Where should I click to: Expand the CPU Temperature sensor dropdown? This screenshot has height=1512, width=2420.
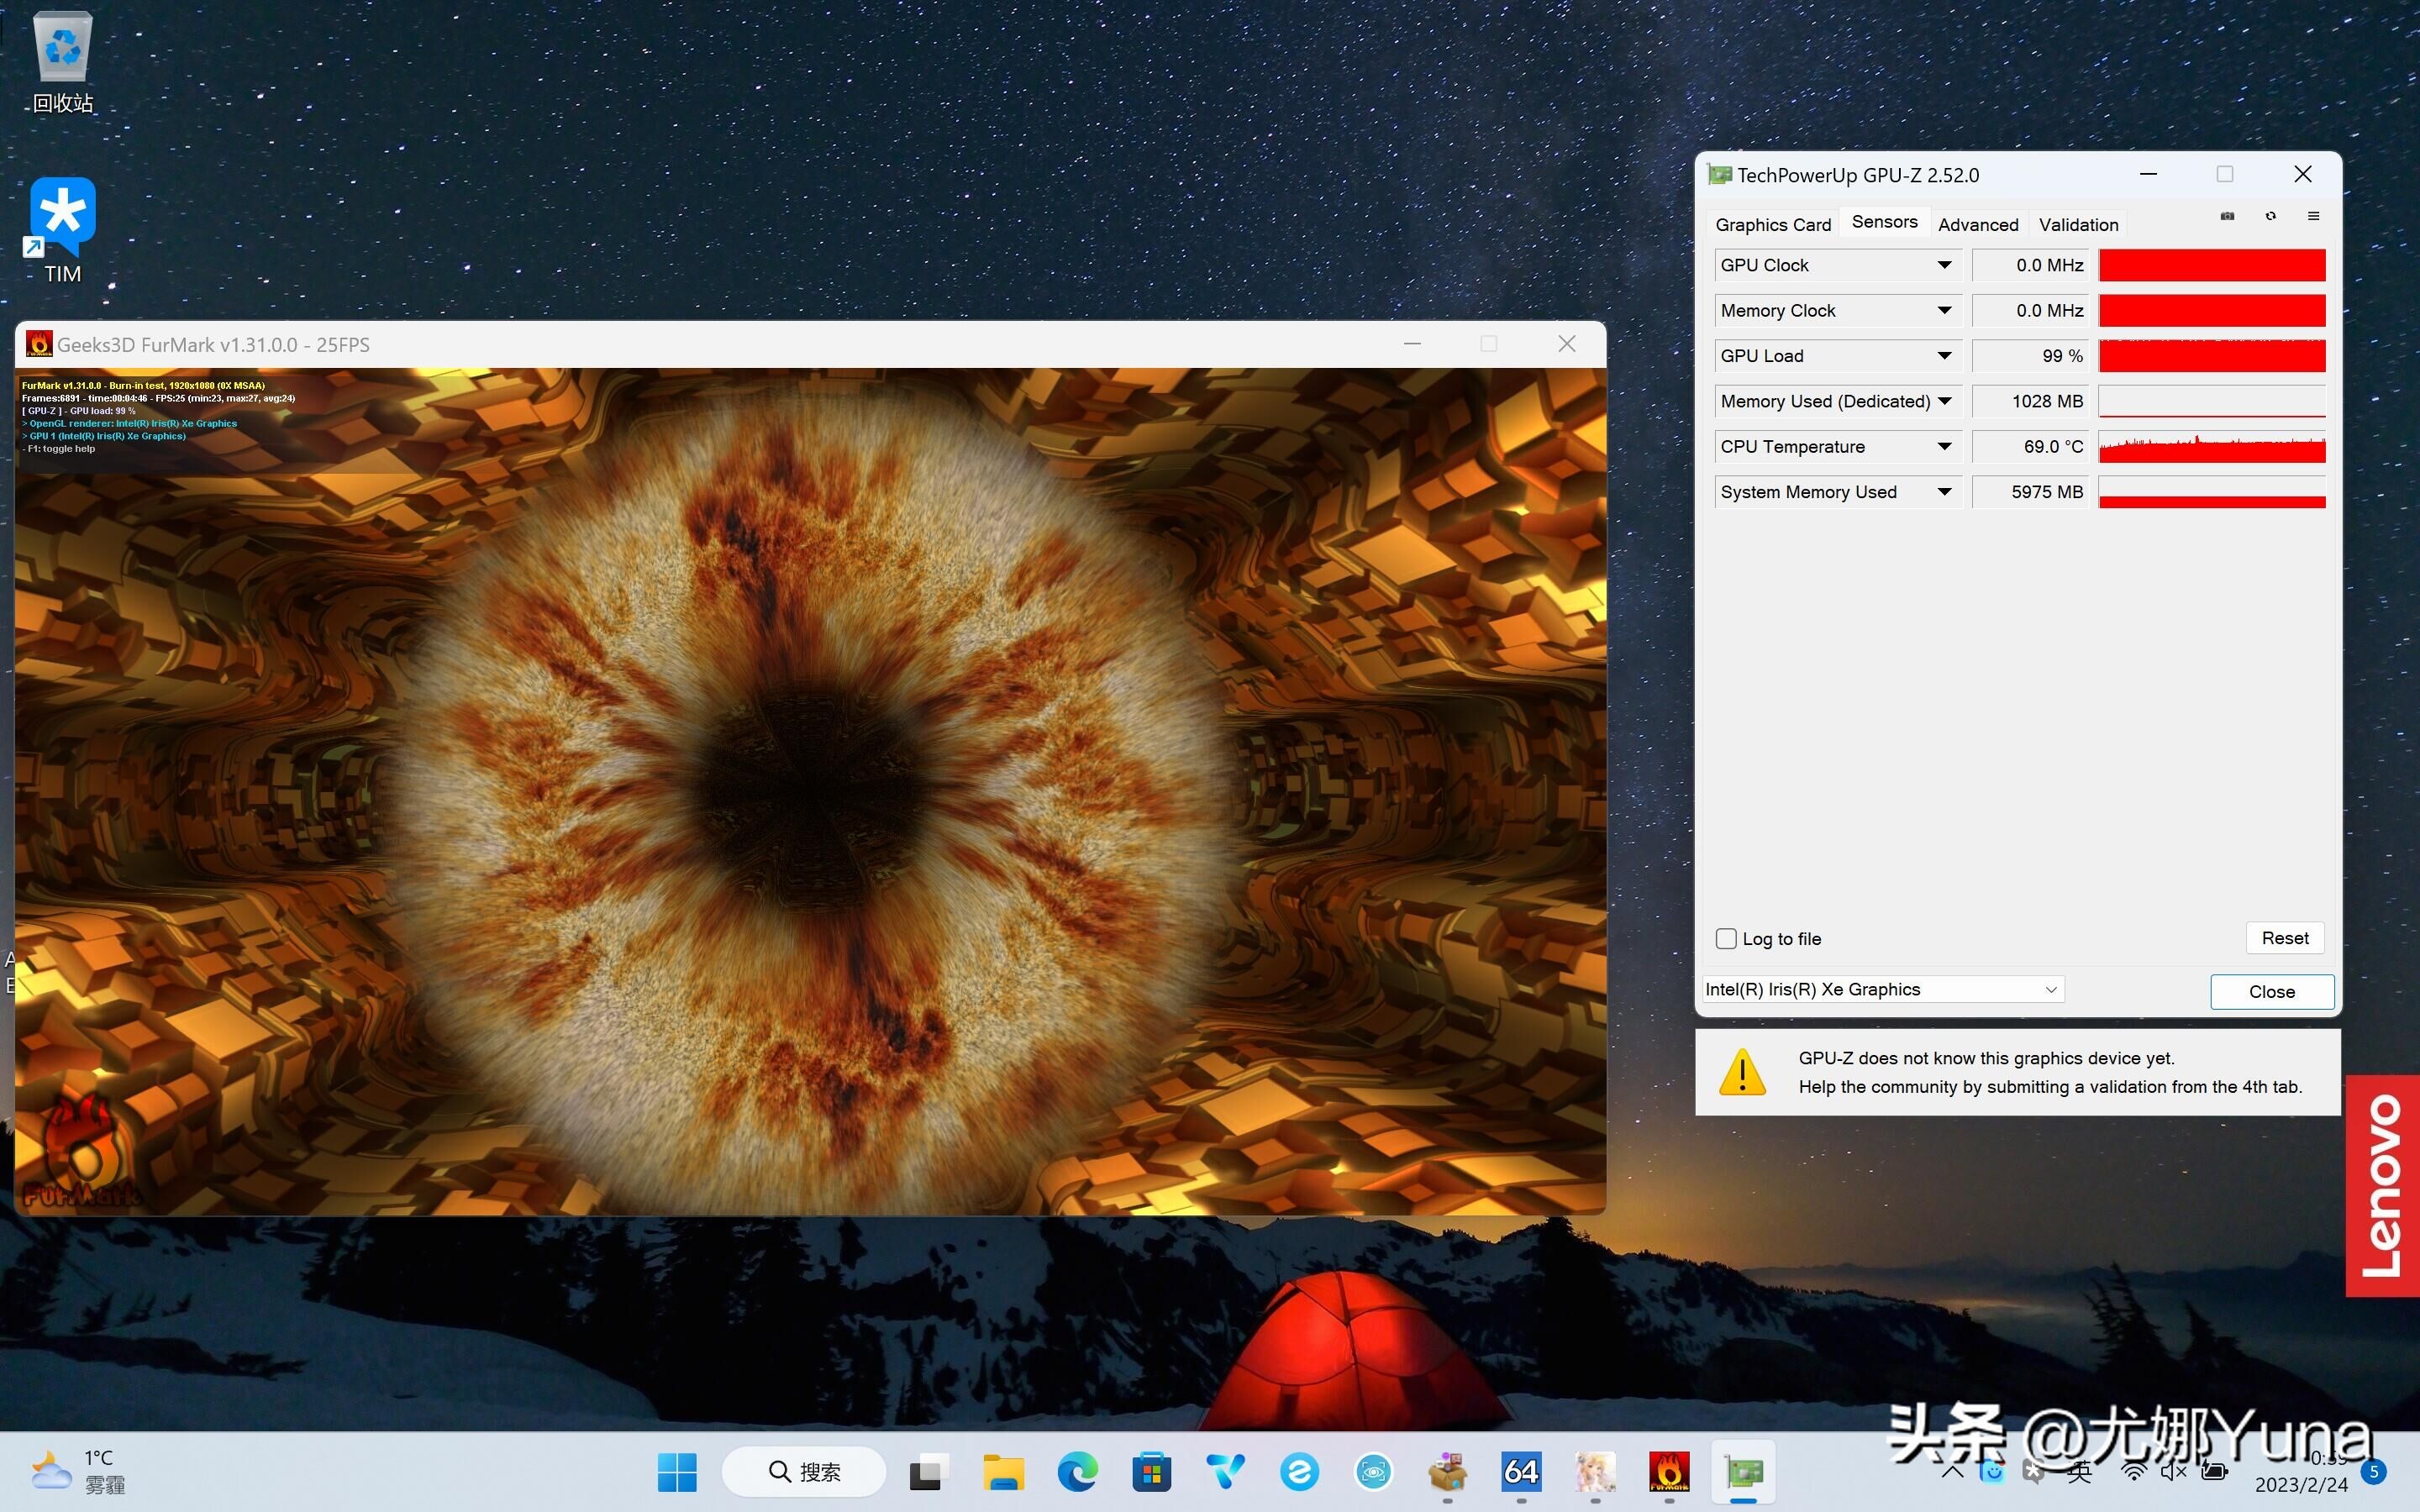[x=1944, y=446]
